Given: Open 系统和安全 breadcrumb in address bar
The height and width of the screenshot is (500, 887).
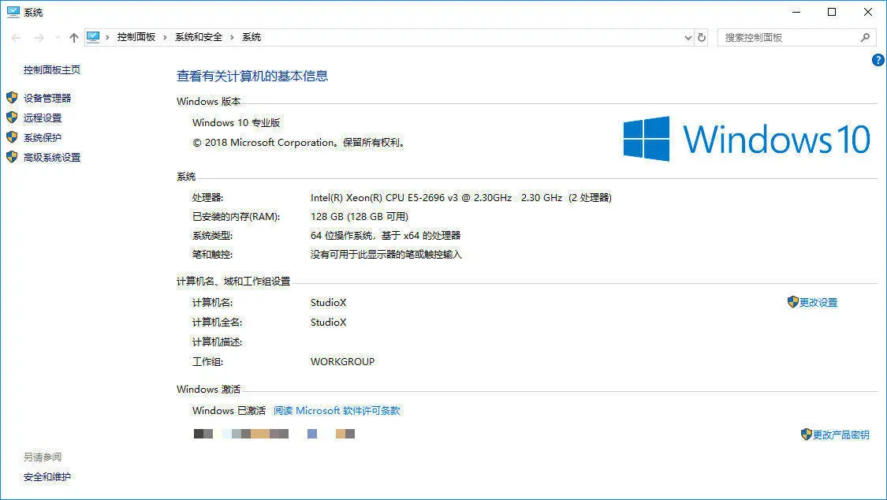Looking at the screenshot, I should pyautogui.click(x=199, y=37).
